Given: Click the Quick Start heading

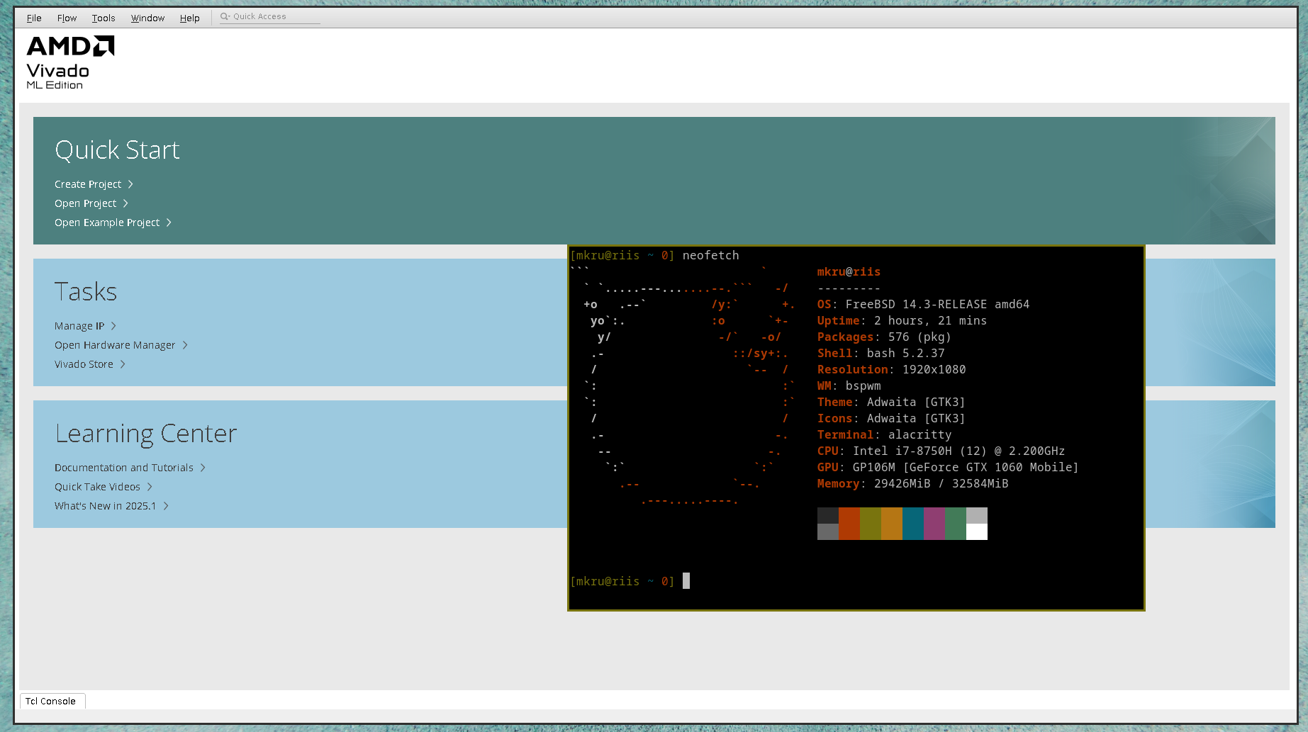Looking at the screenshot, I should [117, 150].
